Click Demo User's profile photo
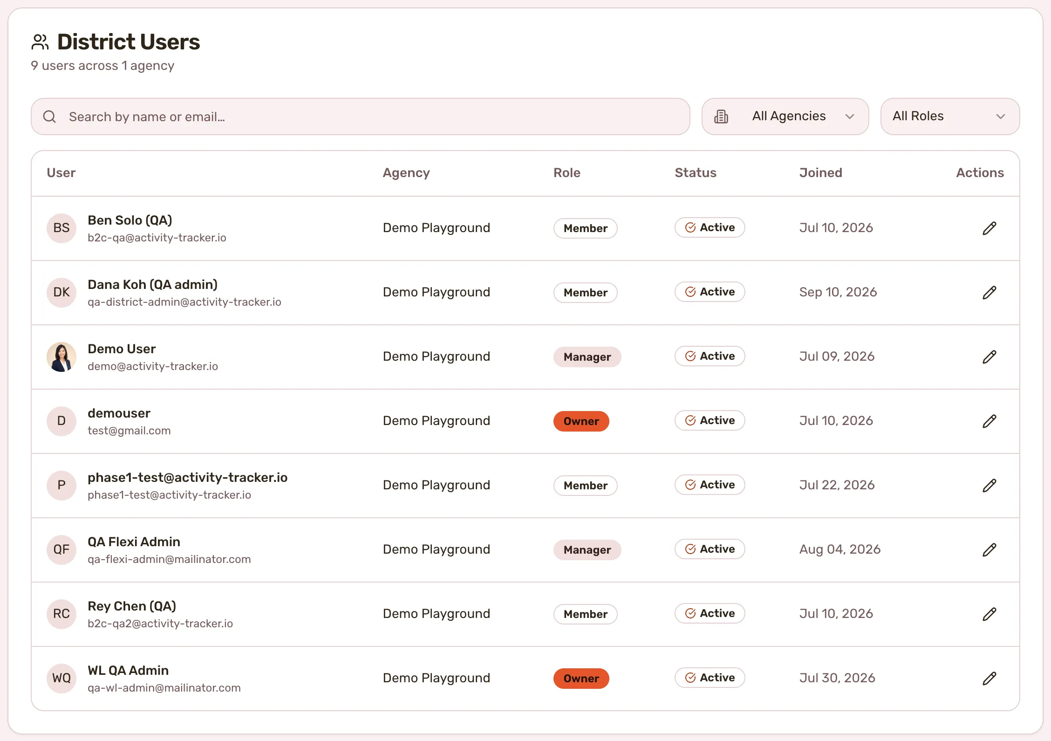This screenshot has height=741, width=1051. 61,357
